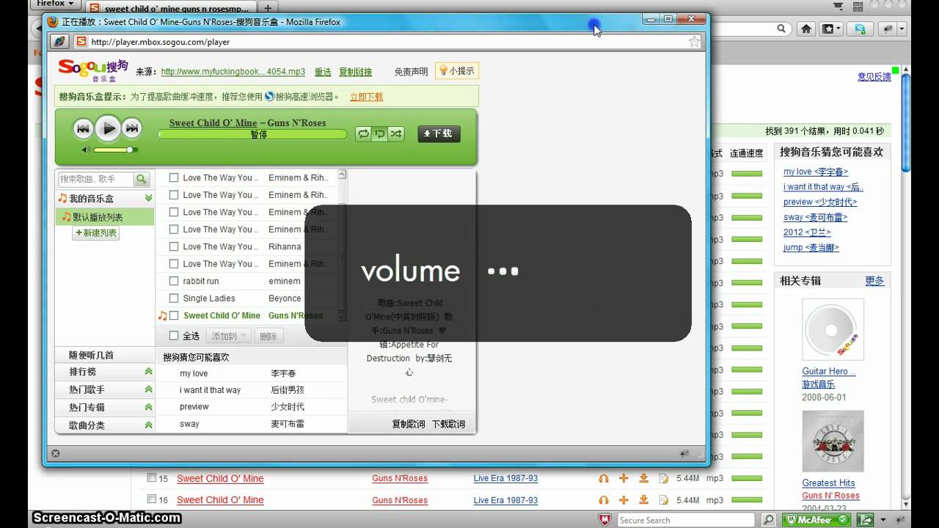The image size is (939, 528).
Task: Check the Rihanna song checkbox
Action: [x=174, y=246]
